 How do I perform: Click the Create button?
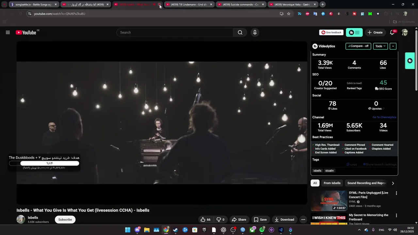pos(375,32)
